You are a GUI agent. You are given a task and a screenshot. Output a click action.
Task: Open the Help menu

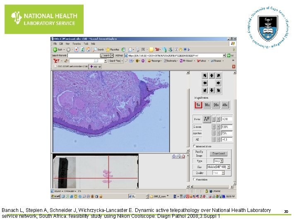(x=93, y=44)
